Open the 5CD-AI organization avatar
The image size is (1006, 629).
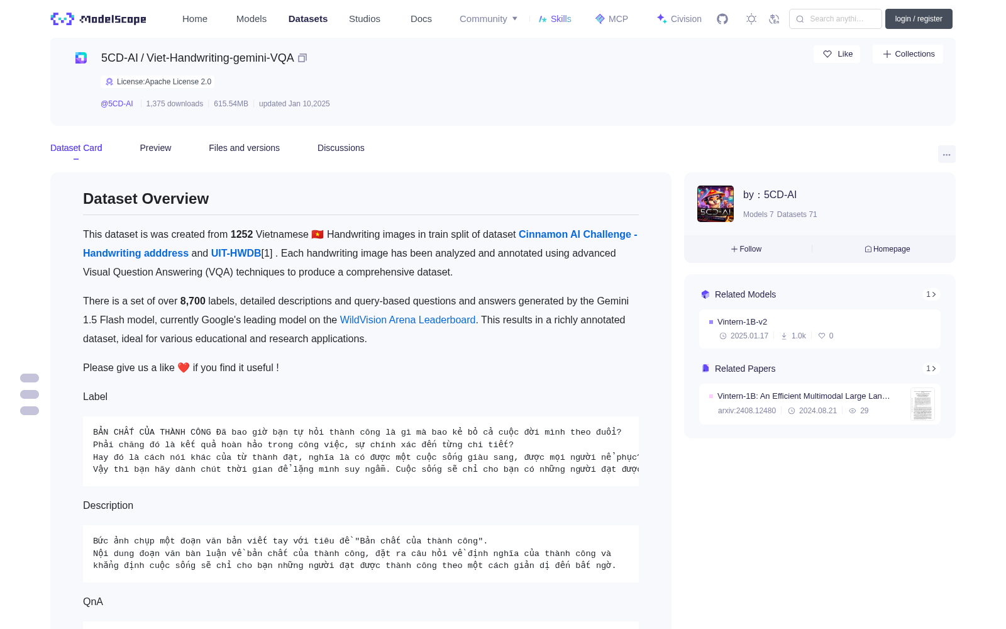pyautogui.click(x=716, y=204)
